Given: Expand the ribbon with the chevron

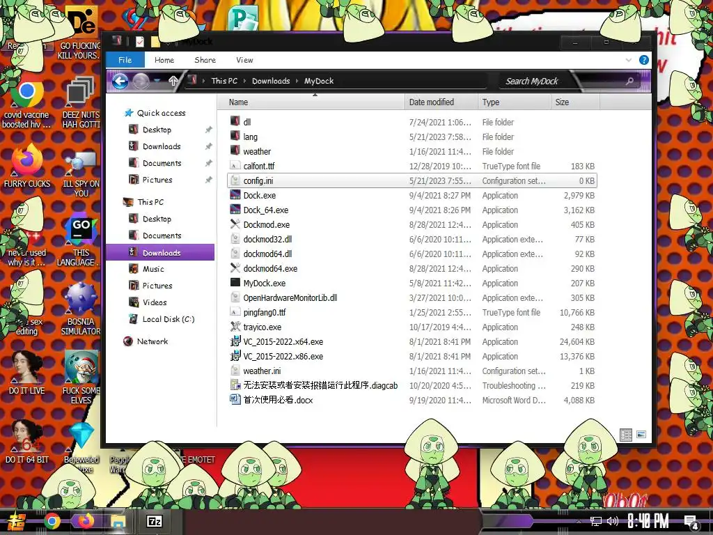Looking at the screenshot, I should (629, 60).
